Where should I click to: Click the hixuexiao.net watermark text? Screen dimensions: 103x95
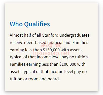click(51, 53)
